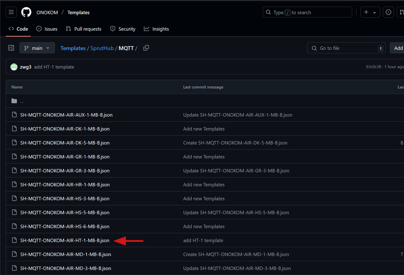The width and height of the screenshot is (404, 275).
Task: Open SH-MQTT-ONOKOM-AIR-MD-1-MB-B.json file
Action: pyautogui.click(x=66, y=255)
